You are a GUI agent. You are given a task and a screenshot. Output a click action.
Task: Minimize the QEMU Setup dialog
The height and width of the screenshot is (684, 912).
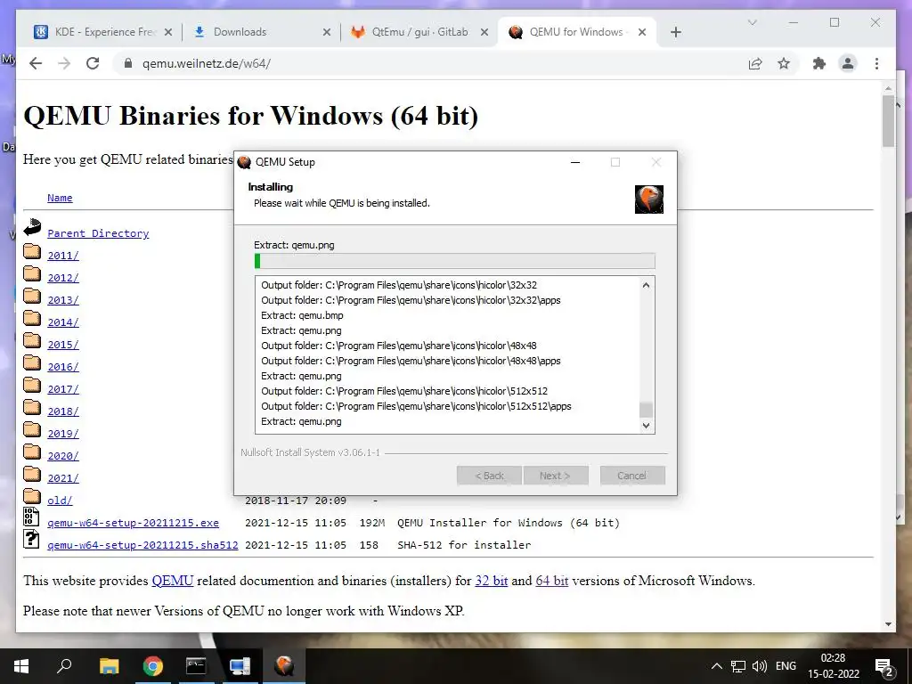[575, 162]
